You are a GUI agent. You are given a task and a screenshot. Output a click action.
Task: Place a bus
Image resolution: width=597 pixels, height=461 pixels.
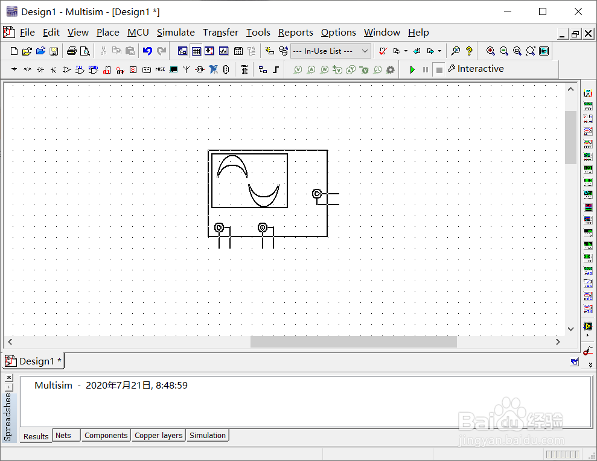[x=276, y=69]
